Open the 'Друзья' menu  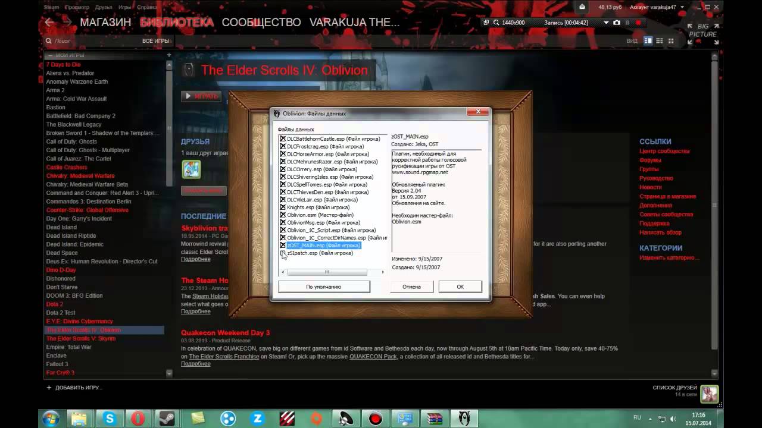point(104,7)
